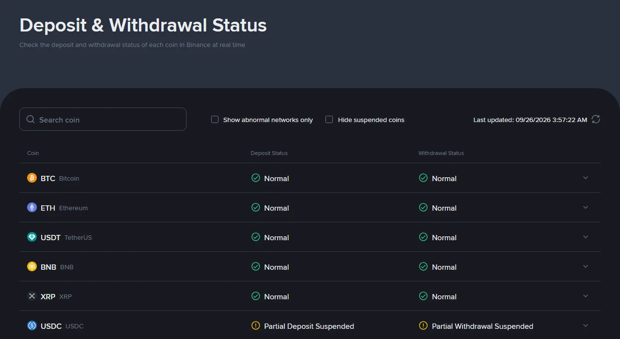Expand the USDT row chevron
The width and height of the screenshot is (620, 339).
pyautogui.click(x=586, y=237)
